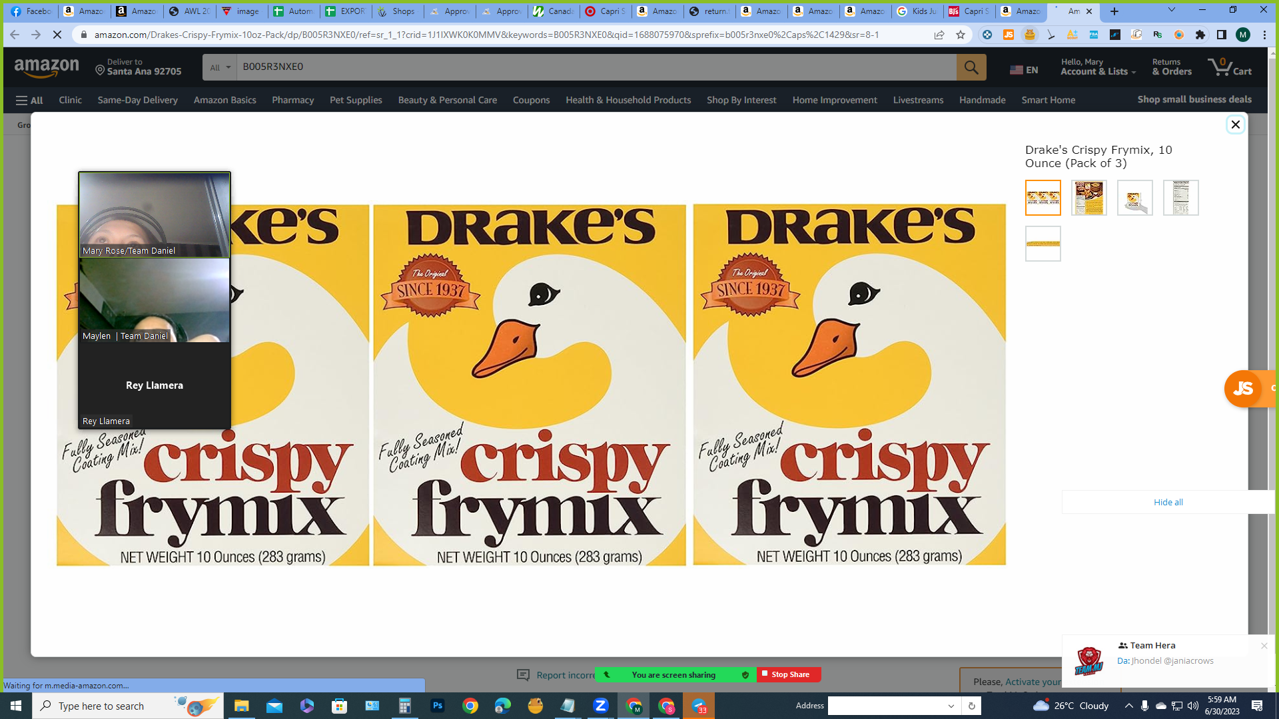Open Zoom from the taskbar
1279x719 pixels.
pos(601,706)
